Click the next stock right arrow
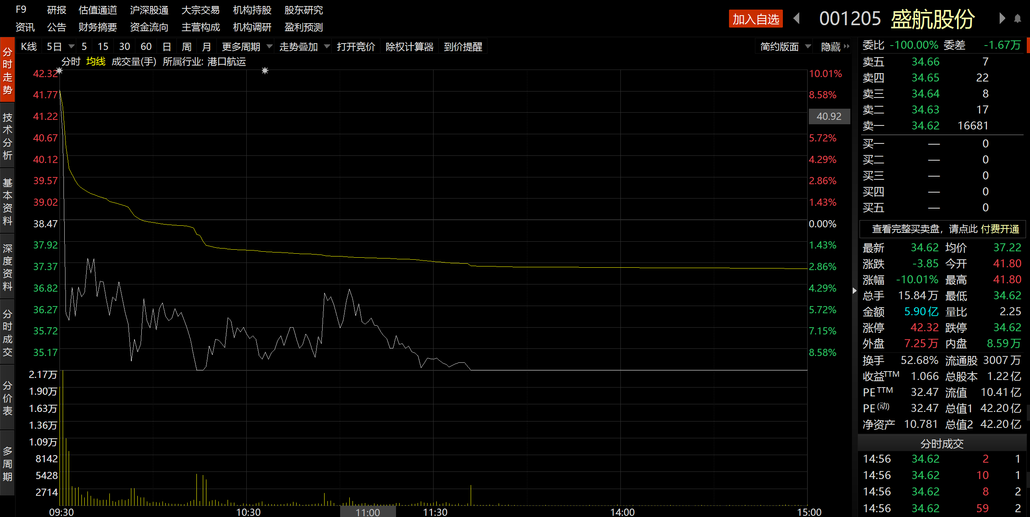The image size is (1030, 517). pos(1002,18)
